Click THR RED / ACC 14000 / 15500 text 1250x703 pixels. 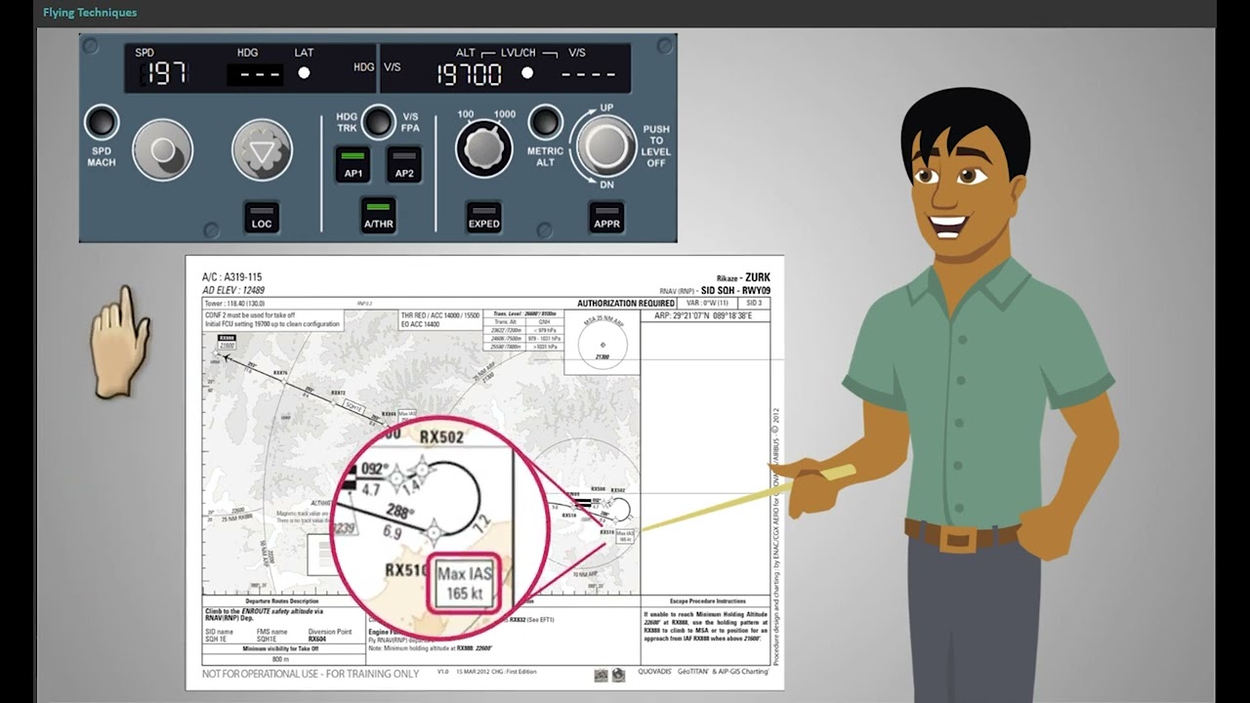(x=440, y=316)
